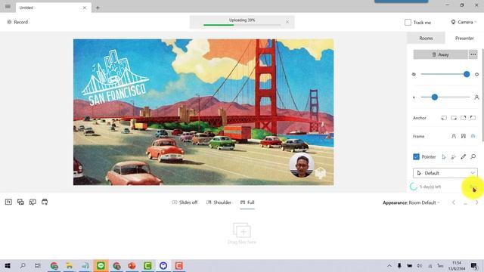Adjust the presenter size slider
The image size is (484, 272).
[445, 97]
